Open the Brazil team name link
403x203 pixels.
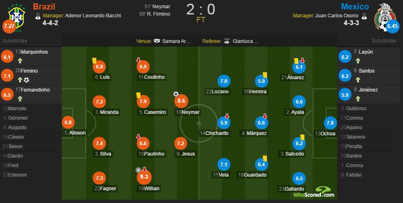pyautogui.click(x=44, y=7)
